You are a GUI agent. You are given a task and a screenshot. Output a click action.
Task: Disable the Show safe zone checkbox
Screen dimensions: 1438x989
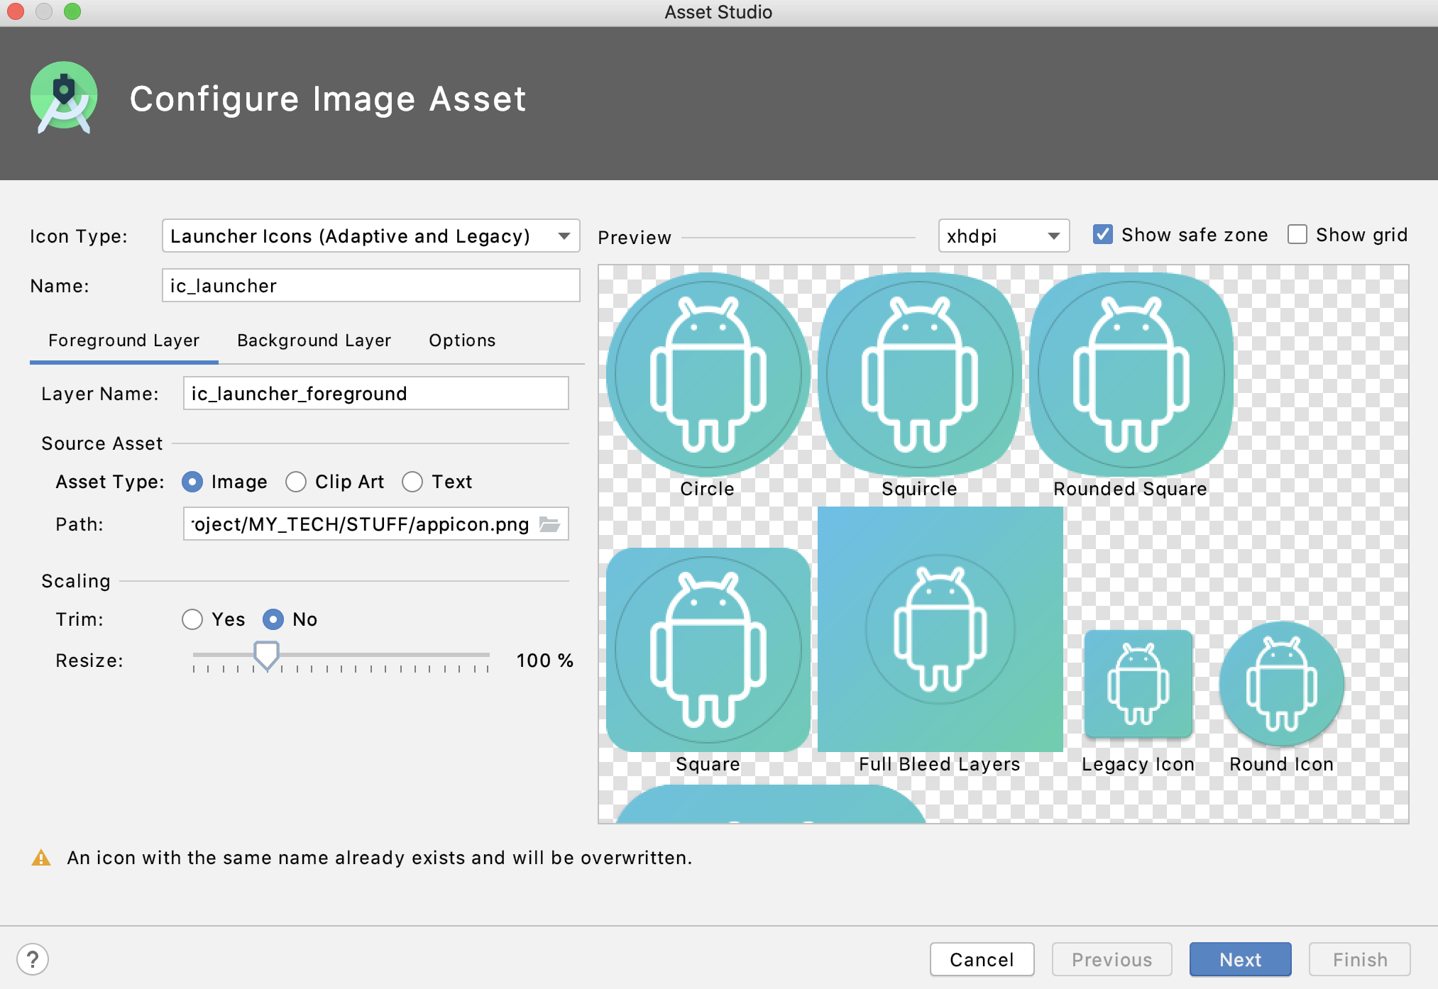coord(1102,235)
